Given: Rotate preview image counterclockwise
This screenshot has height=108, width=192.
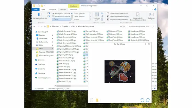Looking at the screenshot, I should 142,100.
